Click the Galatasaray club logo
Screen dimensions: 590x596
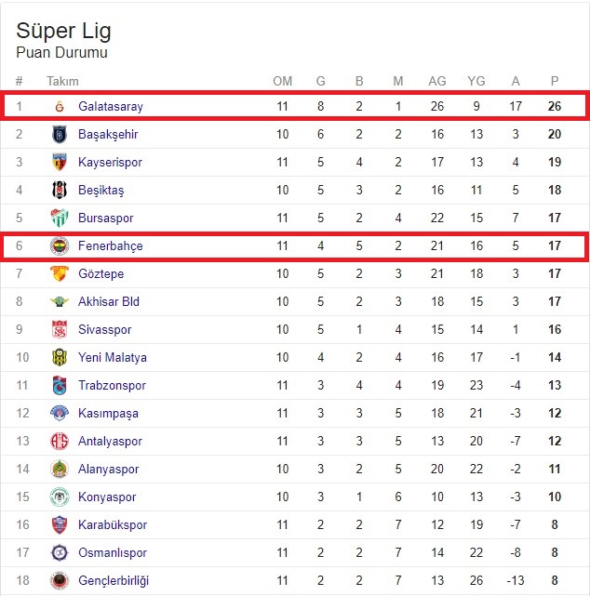tap(60, 106)
